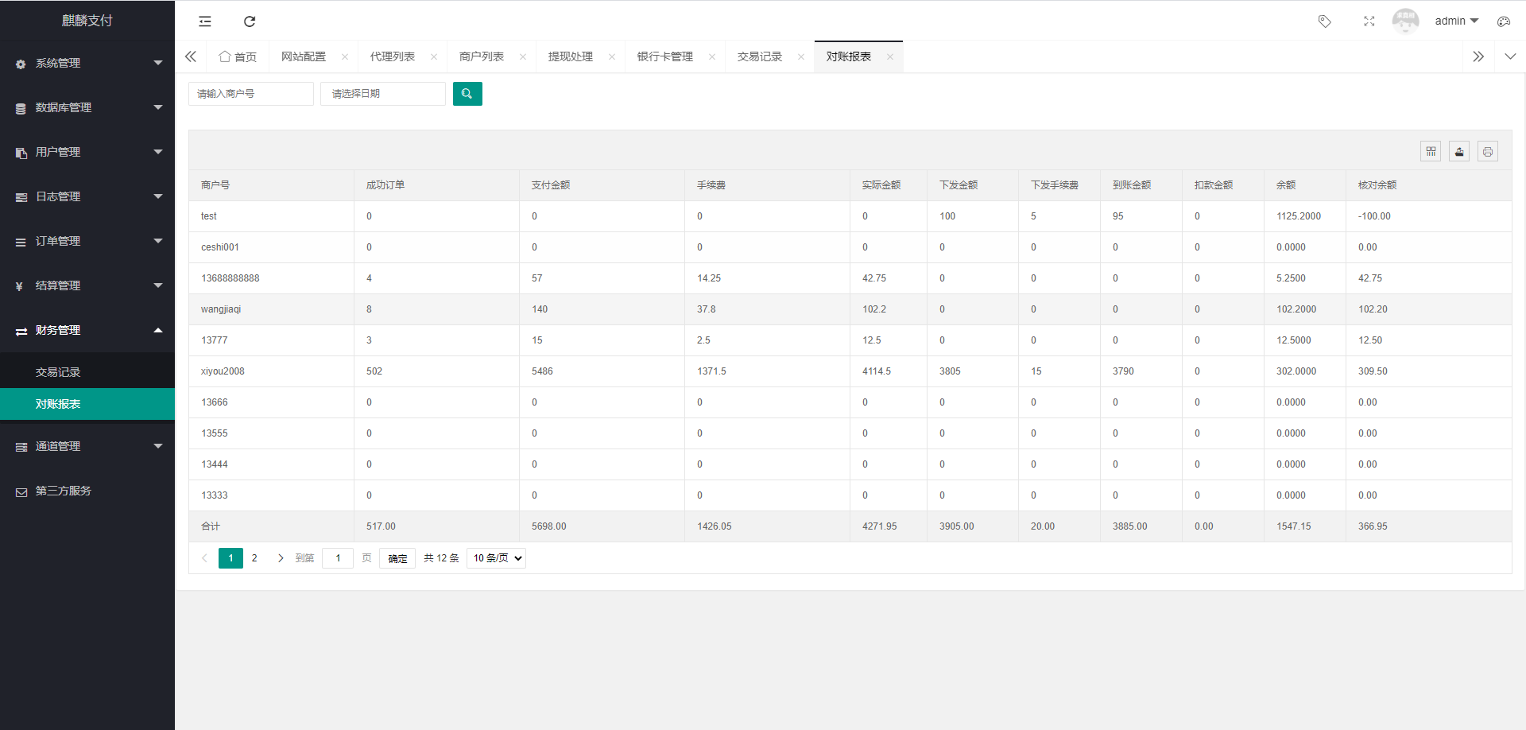
Task: Open the theme palette icon top right
Action: click(1503, 21)
